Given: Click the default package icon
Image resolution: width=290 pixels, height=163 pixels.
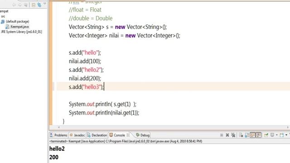Looking at the screenshot, I should coord(3,22).
